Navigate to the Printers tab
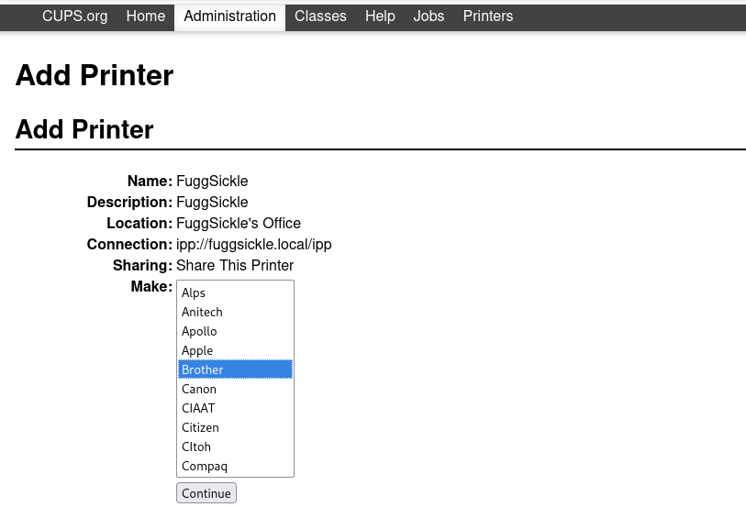 (487, 17)
